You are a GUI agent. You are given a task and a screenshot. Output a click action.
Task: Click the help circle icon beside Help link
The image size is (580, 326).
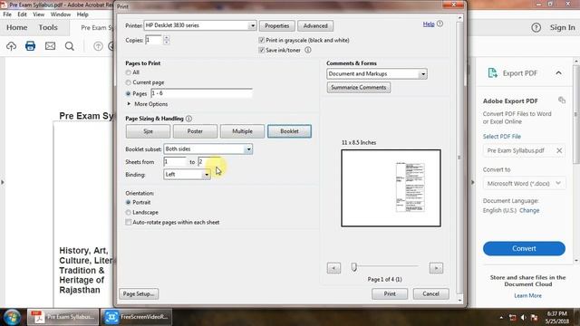440,24
